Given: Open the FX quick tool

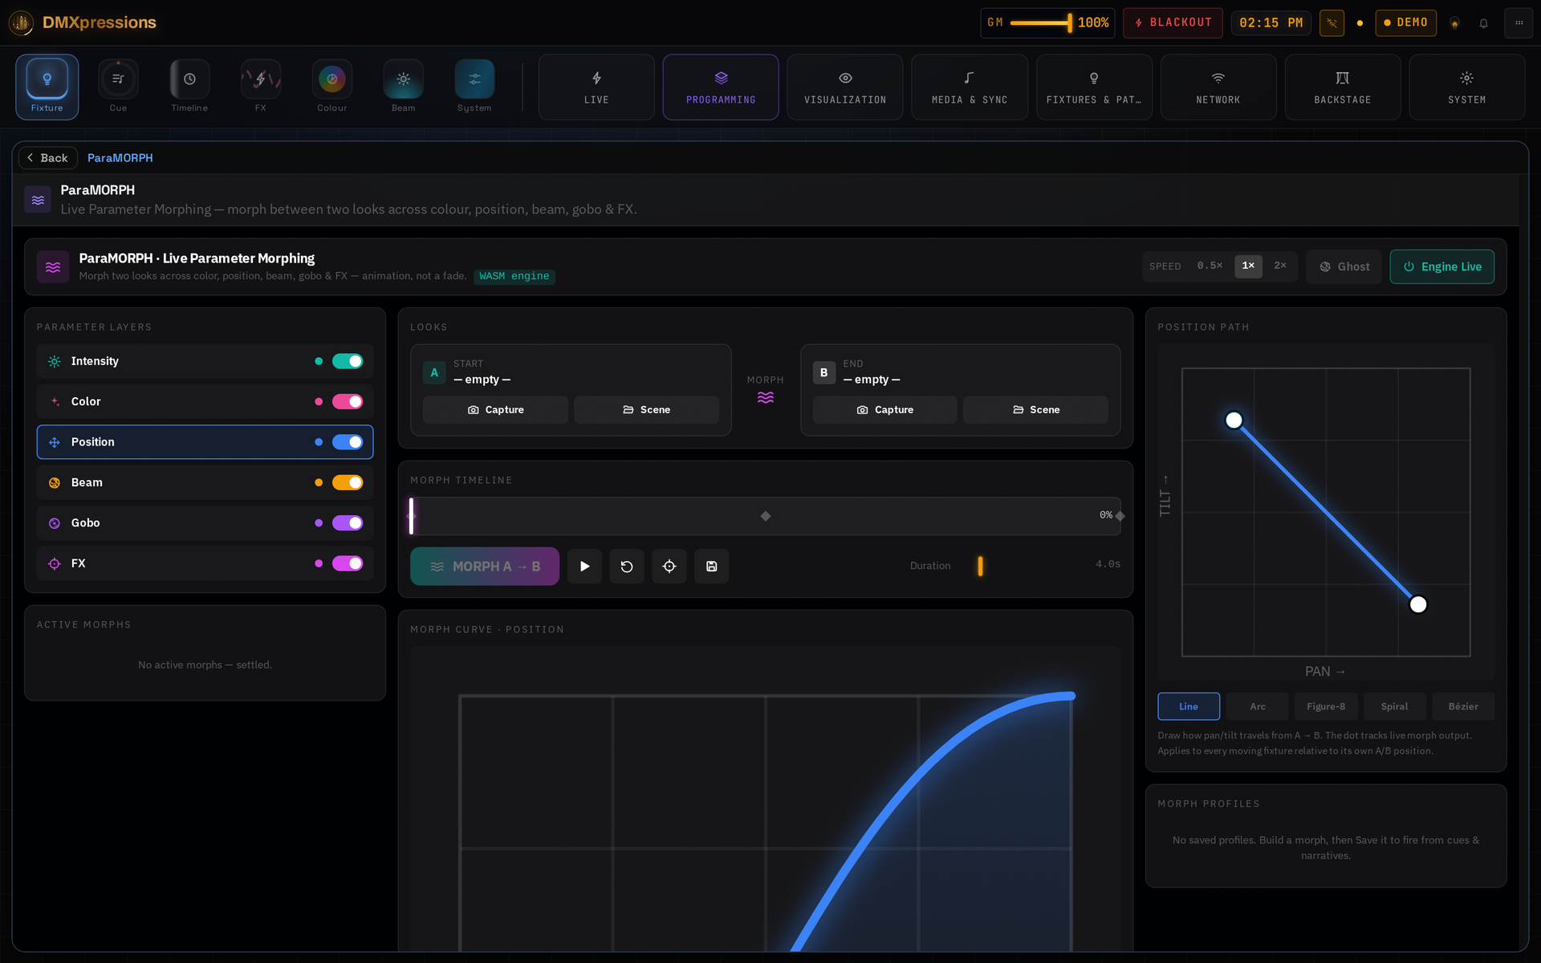Looking at the screenshot, I should (261, 87).
